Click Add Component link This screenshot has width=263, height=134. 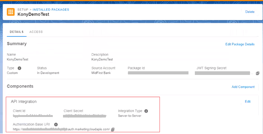click(243, 87)
